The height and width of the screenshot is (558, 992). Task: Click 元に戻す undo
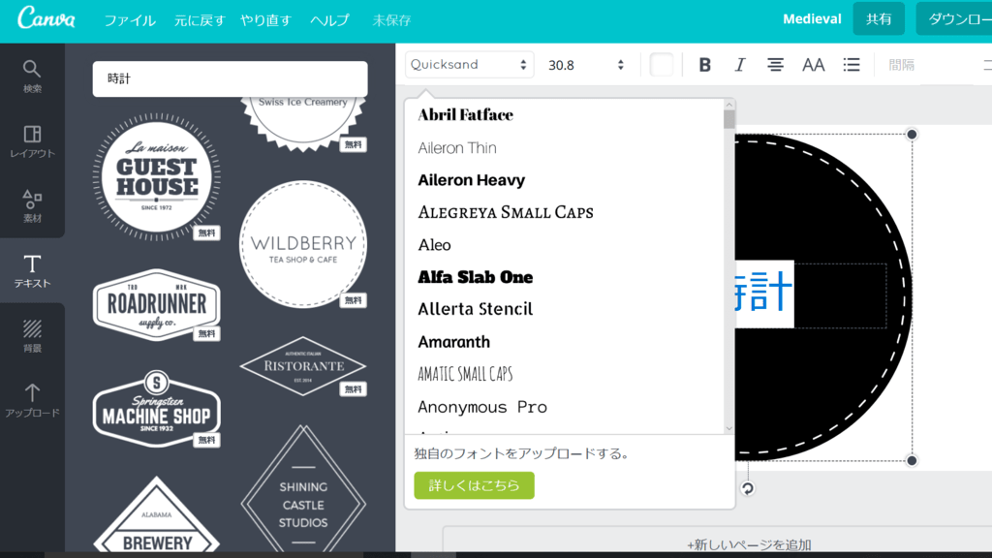[x=200, y=20]
